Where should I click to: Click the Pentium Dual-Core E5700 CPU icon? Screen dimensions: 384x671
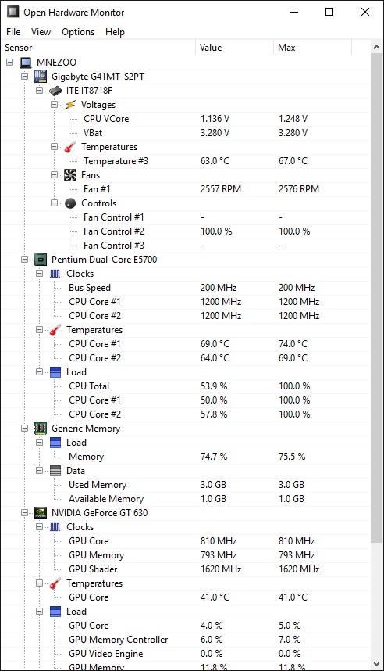coord(40,260)
